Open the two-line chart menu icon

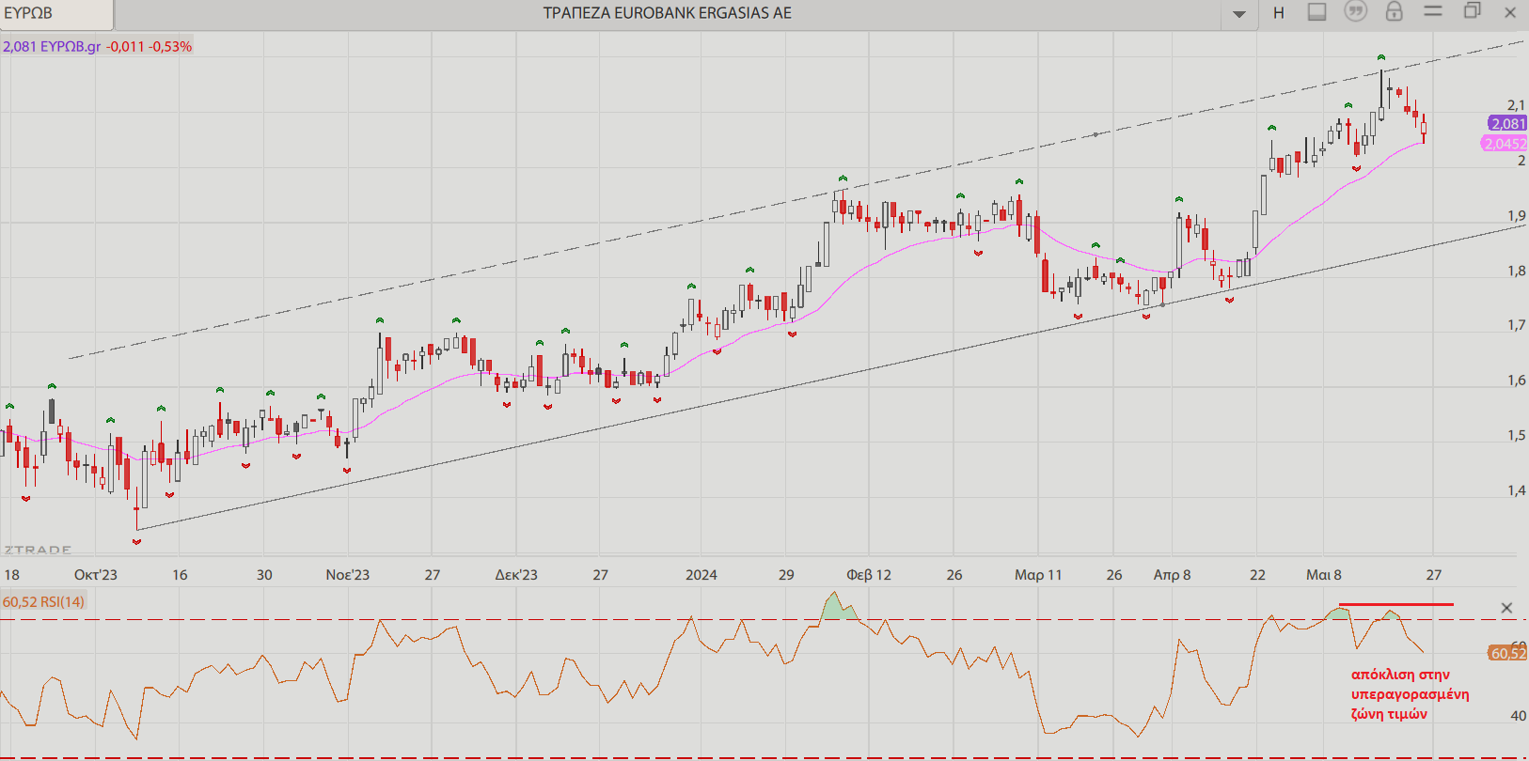1433,11
